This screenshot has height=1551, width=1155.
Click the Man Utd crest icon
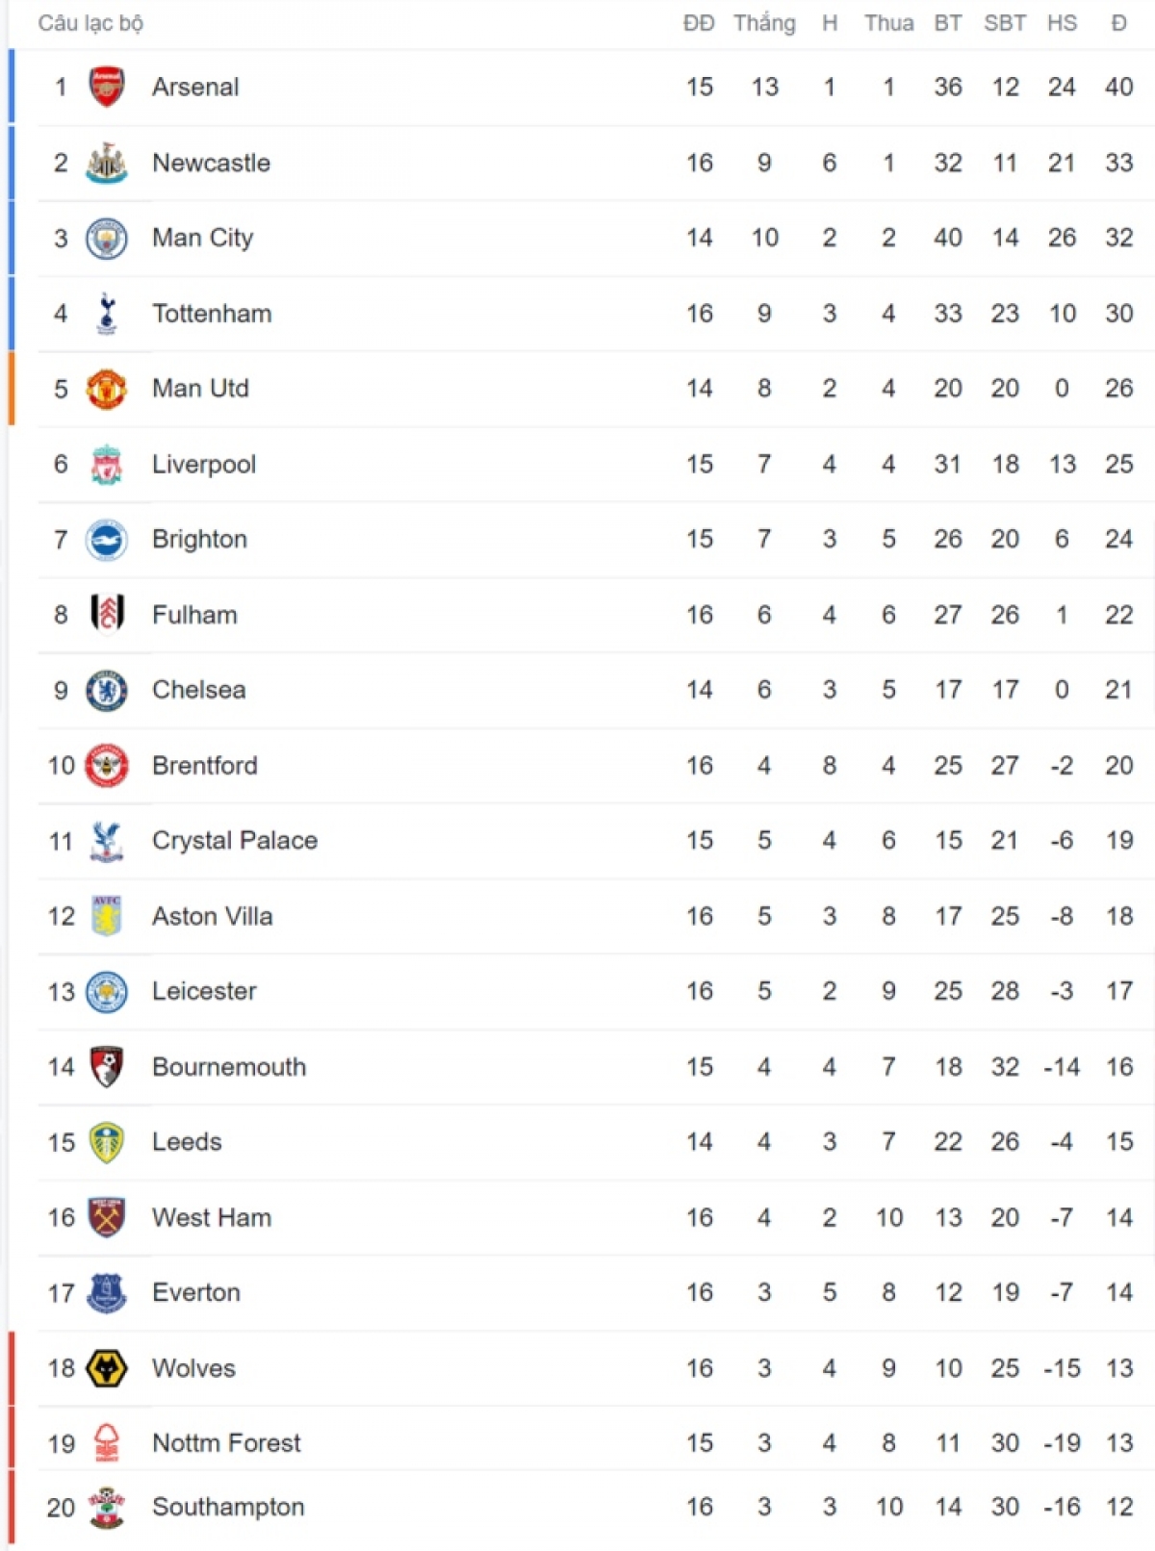pos(107,389)
